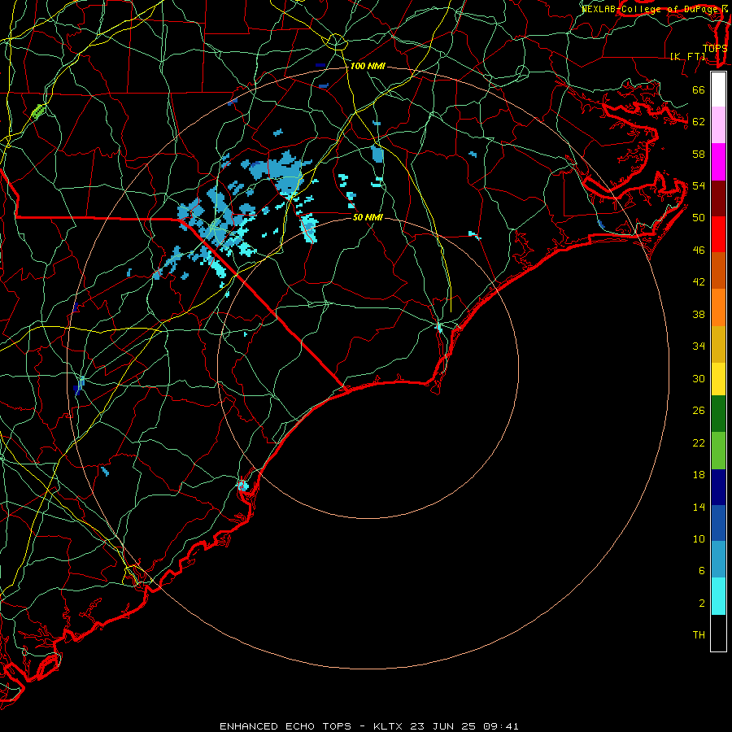Image resolution: width=732 pixels, height=732 pixels.
Task: Click the dark green 30 kft swatch
Action: point(718,414)
